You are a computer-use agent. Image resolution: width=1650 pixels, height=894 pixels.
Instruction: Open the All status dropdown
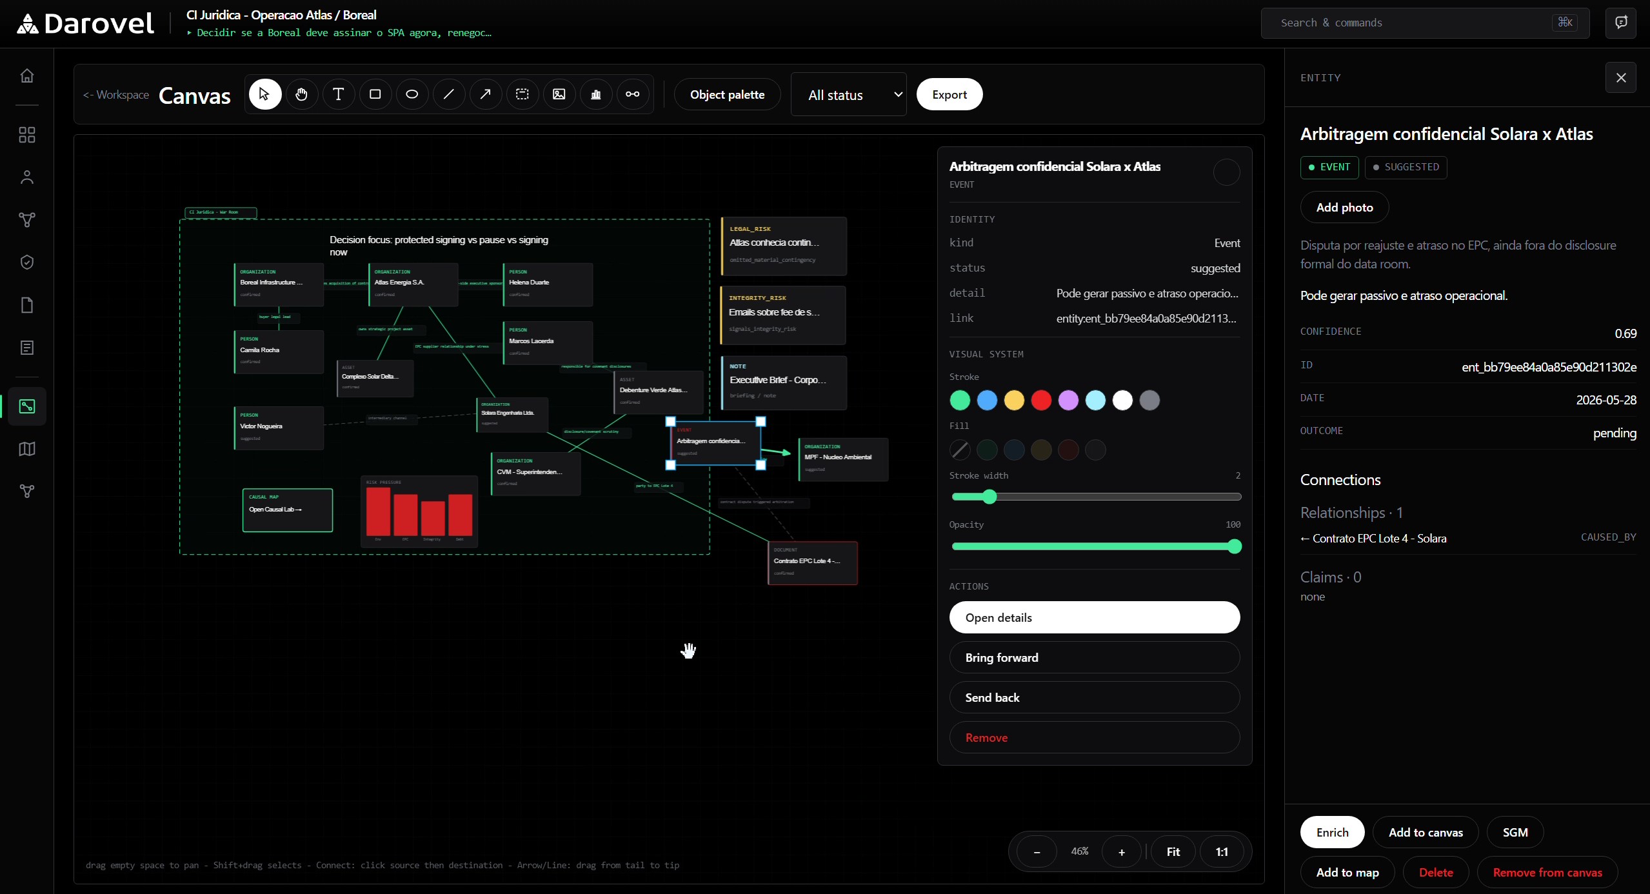pos(848,95)
